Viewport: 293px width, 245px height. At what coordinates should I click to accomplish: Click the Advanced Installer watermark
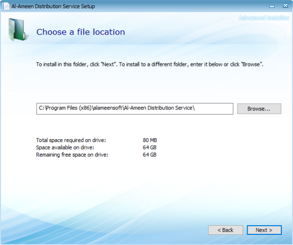tap(264, 18)
